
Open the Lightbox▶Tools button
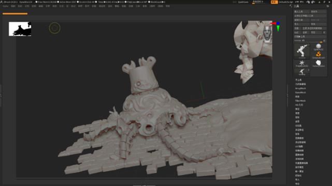pos(310,37)
